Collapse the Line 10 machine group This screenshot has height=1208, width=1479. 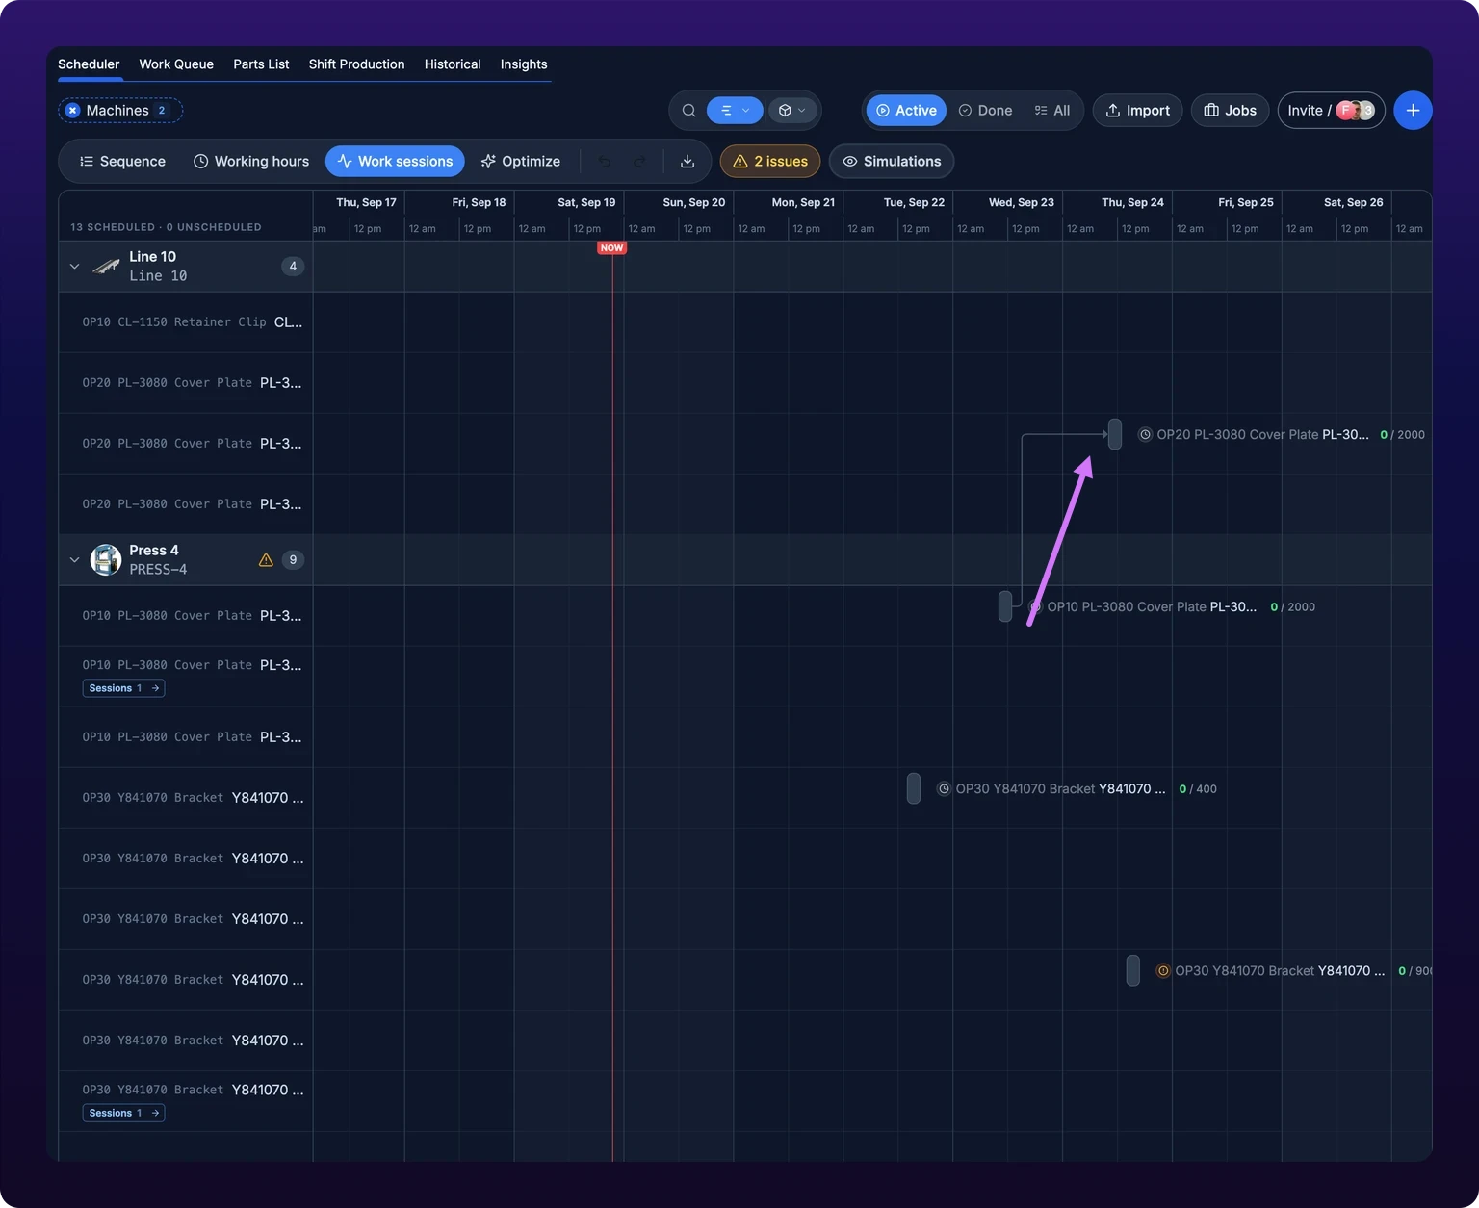click(x=74, y=267)
